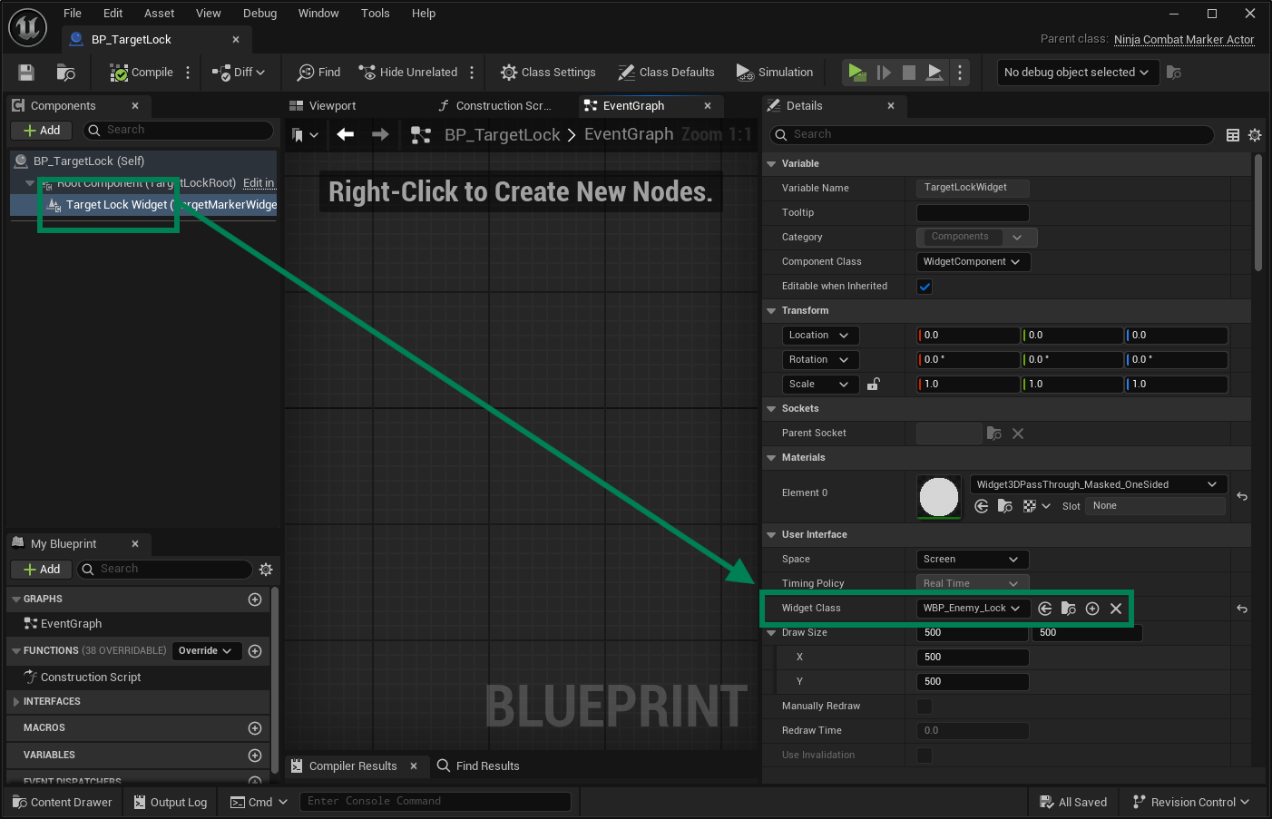Screen dimensions: 1272x819
Task: Click the Enter Console Command input field
Action: [x=435, y=802]
